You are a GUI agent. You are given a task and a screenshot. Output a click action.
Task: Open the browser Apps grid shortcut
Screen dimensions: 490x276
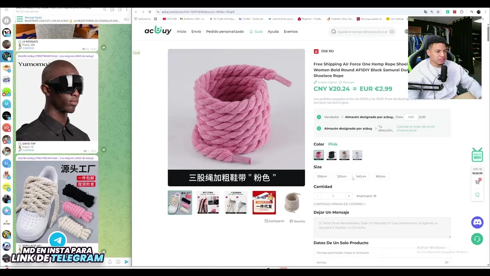[155, 19]
